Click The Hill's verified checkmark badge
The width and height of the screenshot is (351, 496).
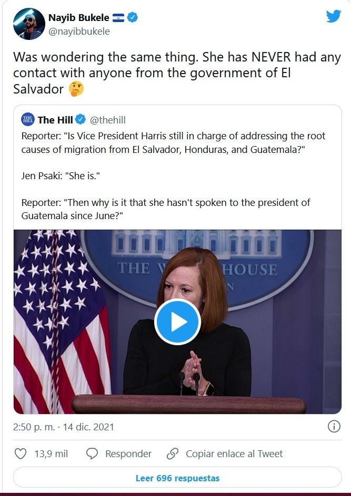(81, 120)
